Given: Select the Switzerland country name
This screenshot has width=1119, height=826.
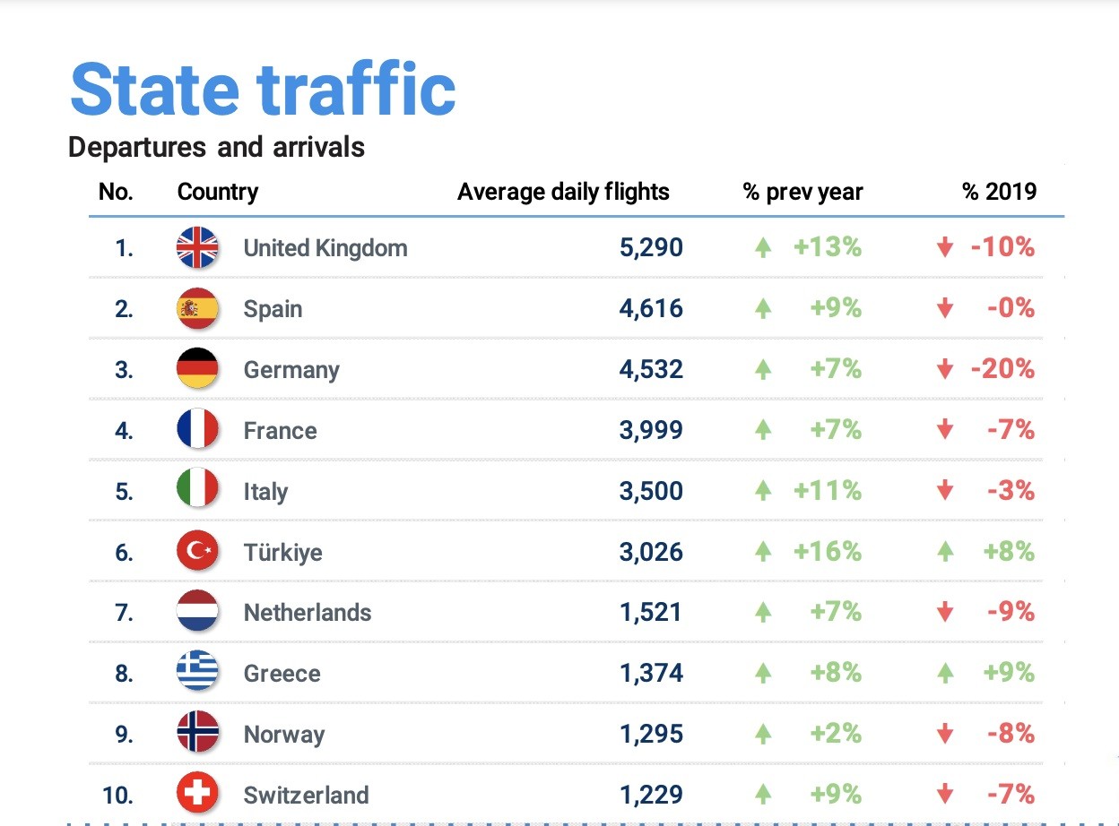Looking at the screenshot, I should [x=306, y=795].
